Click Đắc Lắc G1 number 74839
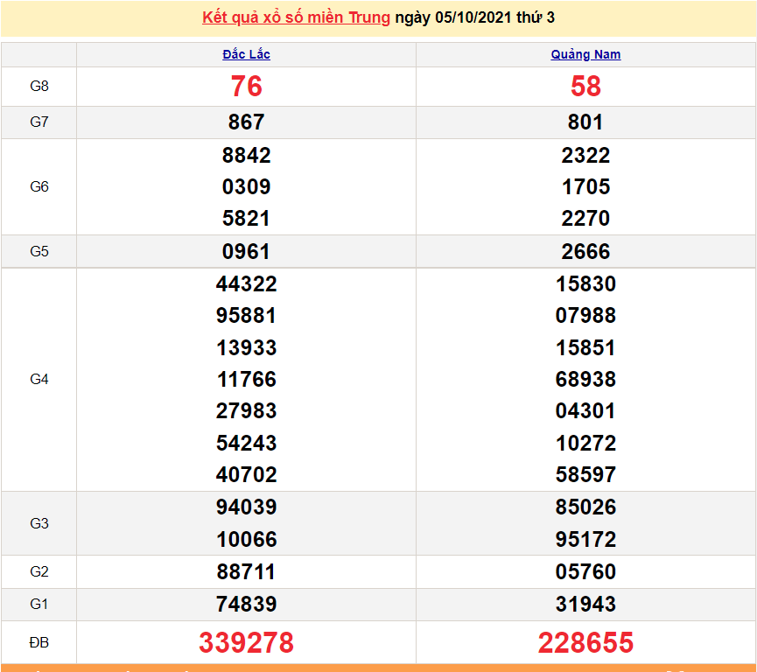Image resolution: width=757 pixels, height=672 pixels. 247,605
